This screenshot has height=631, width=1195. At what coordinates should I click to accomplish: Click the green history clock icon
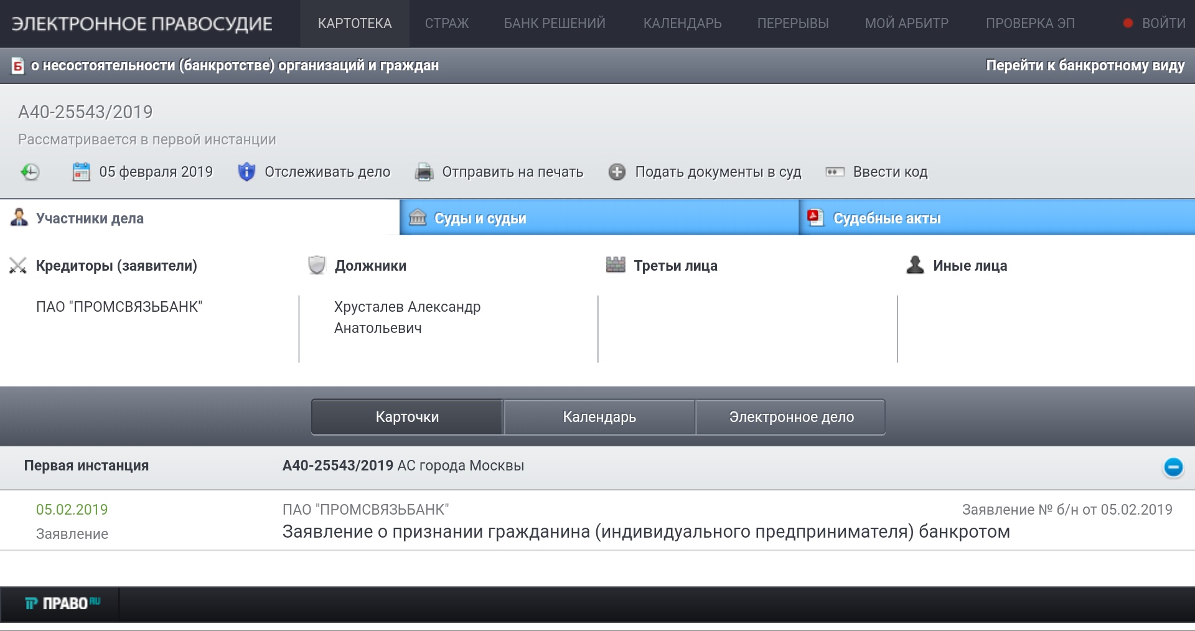(x=30, y=172)
